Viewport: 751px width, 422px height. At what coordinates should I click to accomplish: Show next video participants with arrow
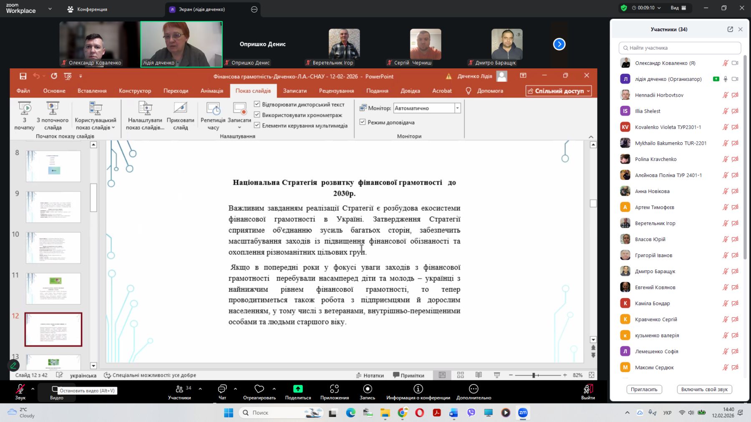pyautogui.click(x=559, y=44)
